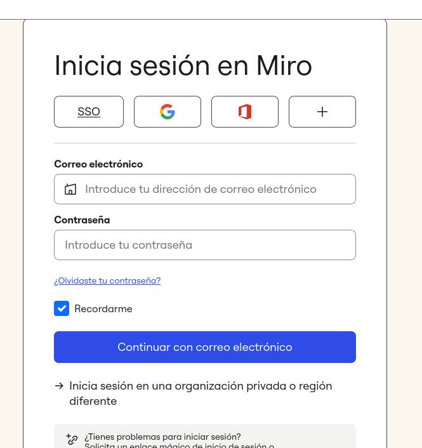This screenshot has width=422, height=448.
Task: Select ¿Tienes problemas para iniciar sesión? text
Action: pos(162,437)
